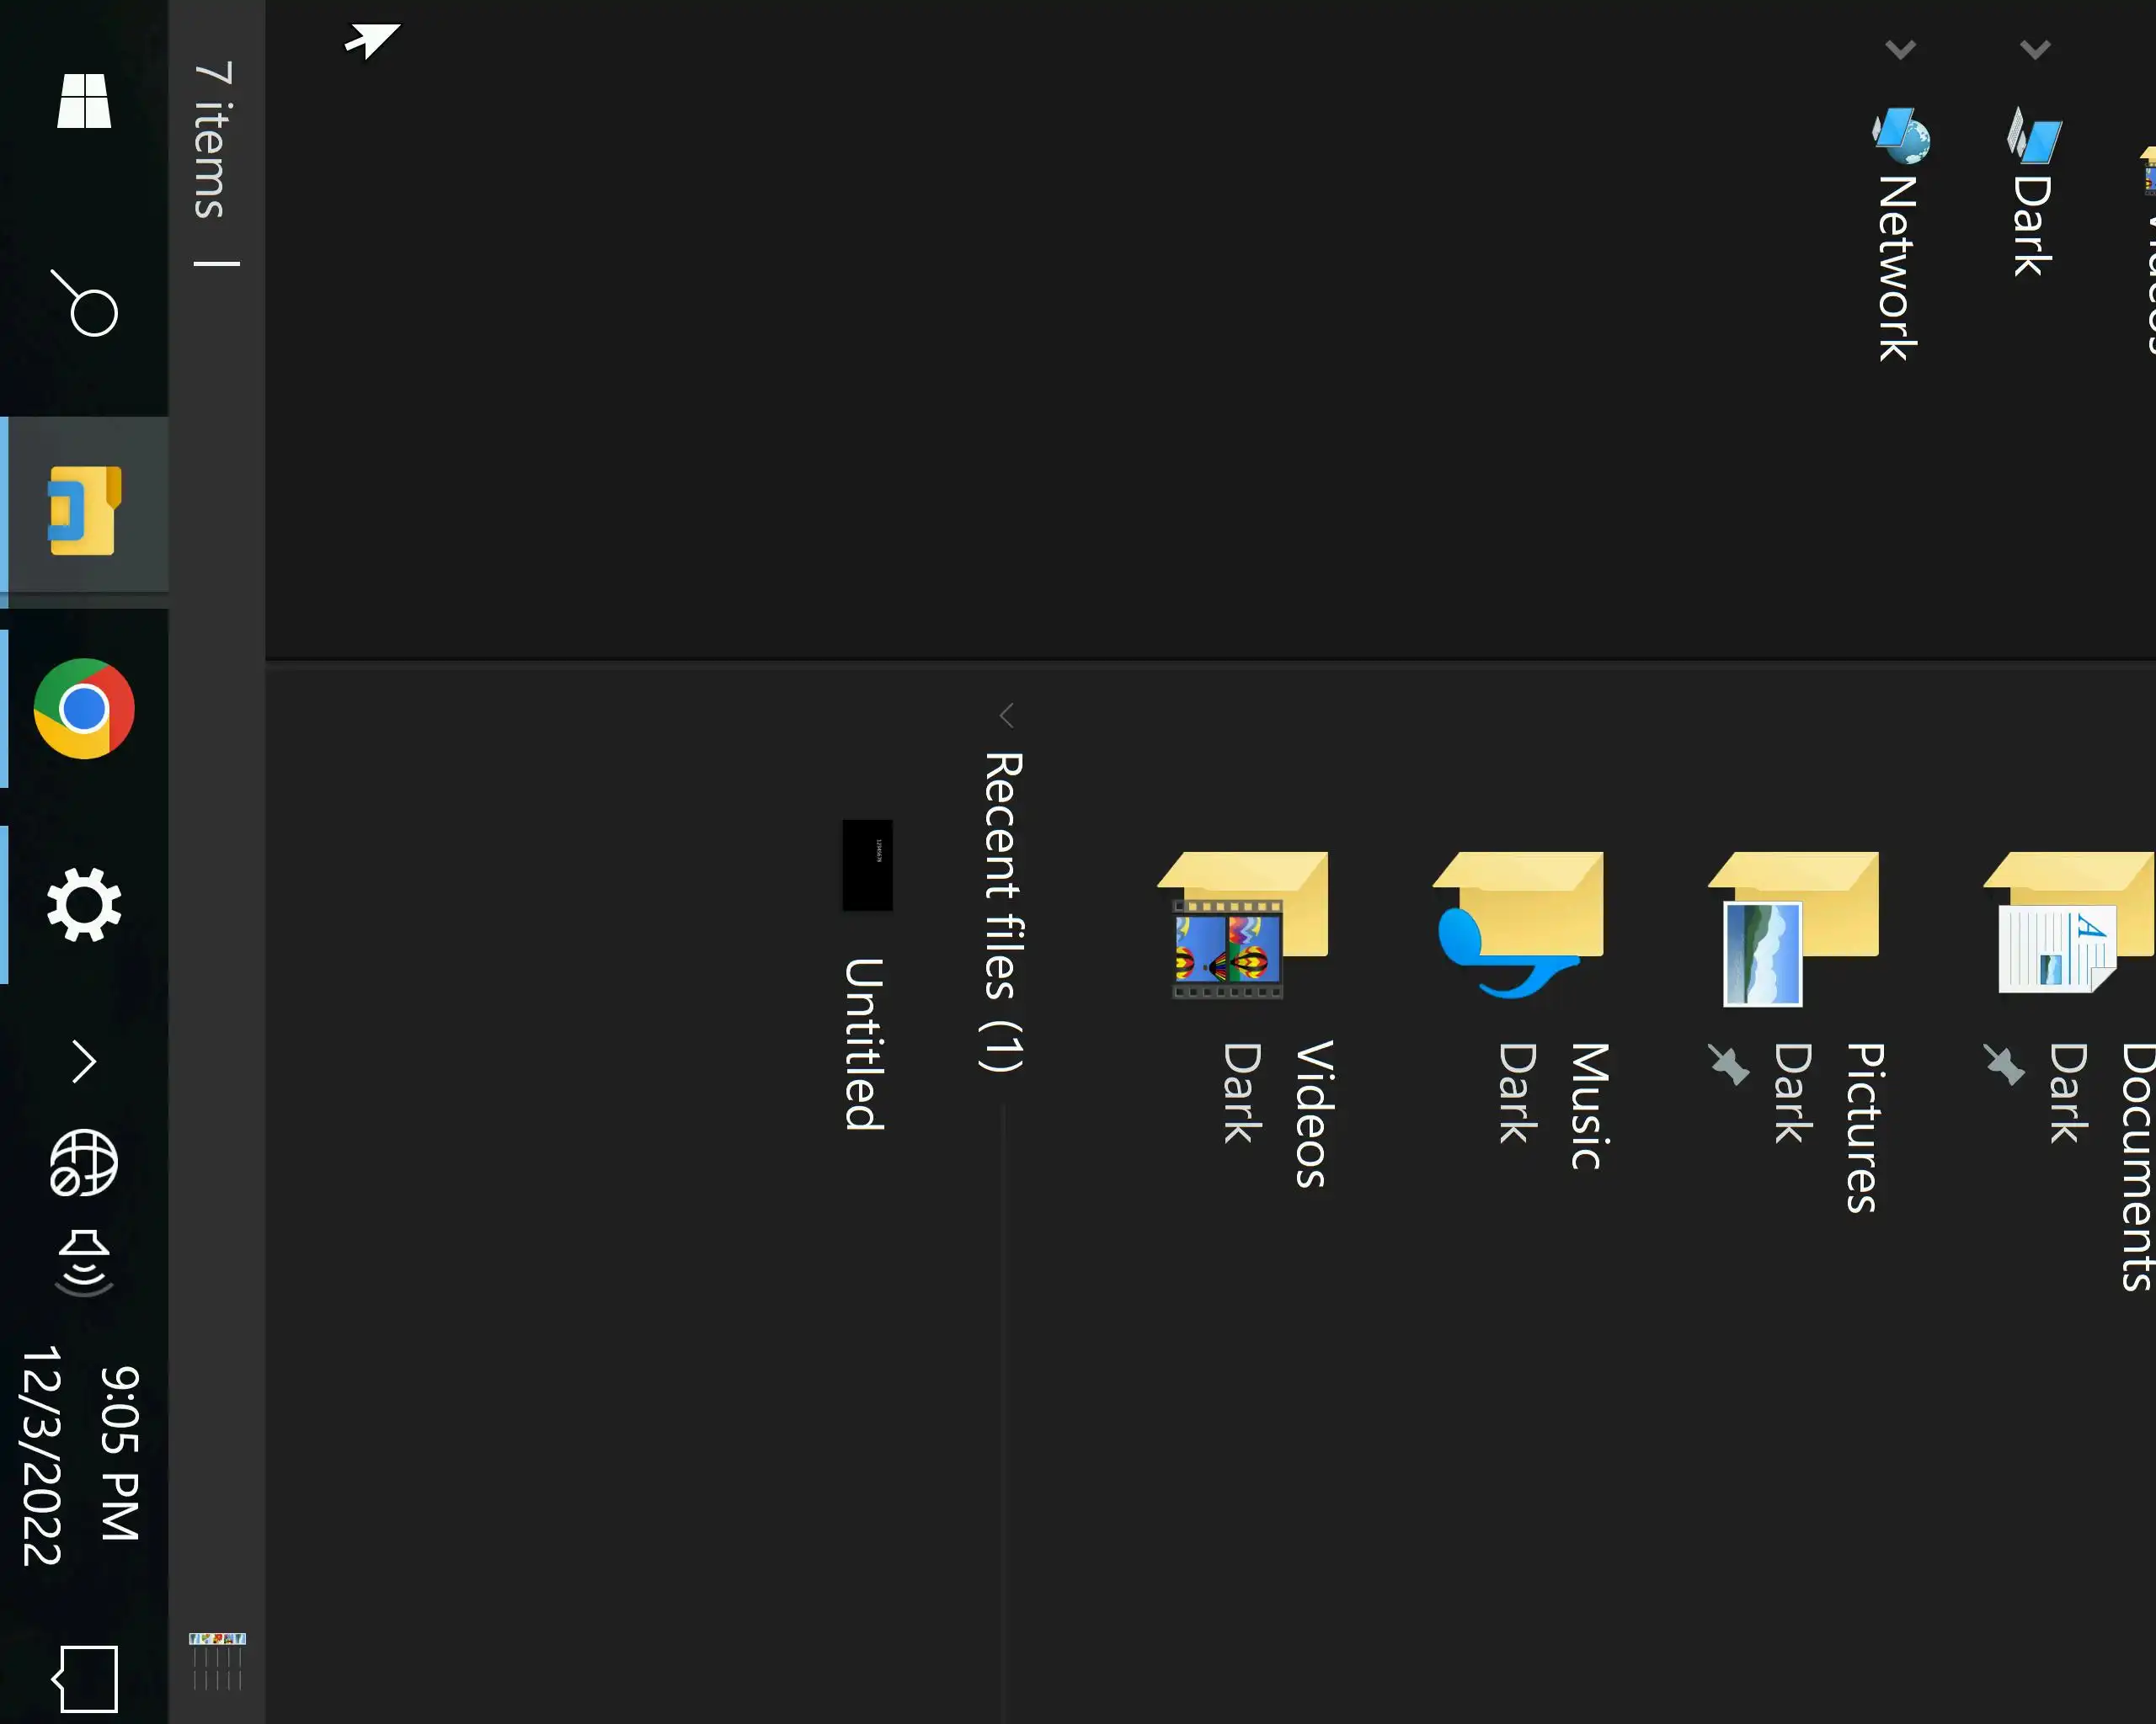Show hidden tray icons chevron

[x=84, y=1062]
